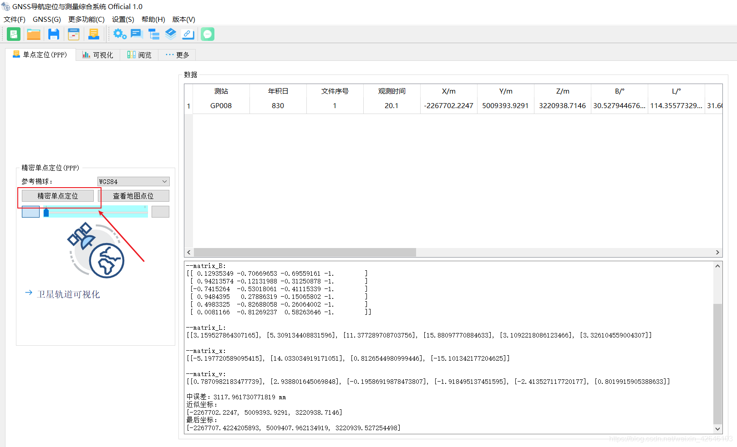The image size is (737, 447).
Task: Open the 设置(S) menu
Action: coord(123,19)
